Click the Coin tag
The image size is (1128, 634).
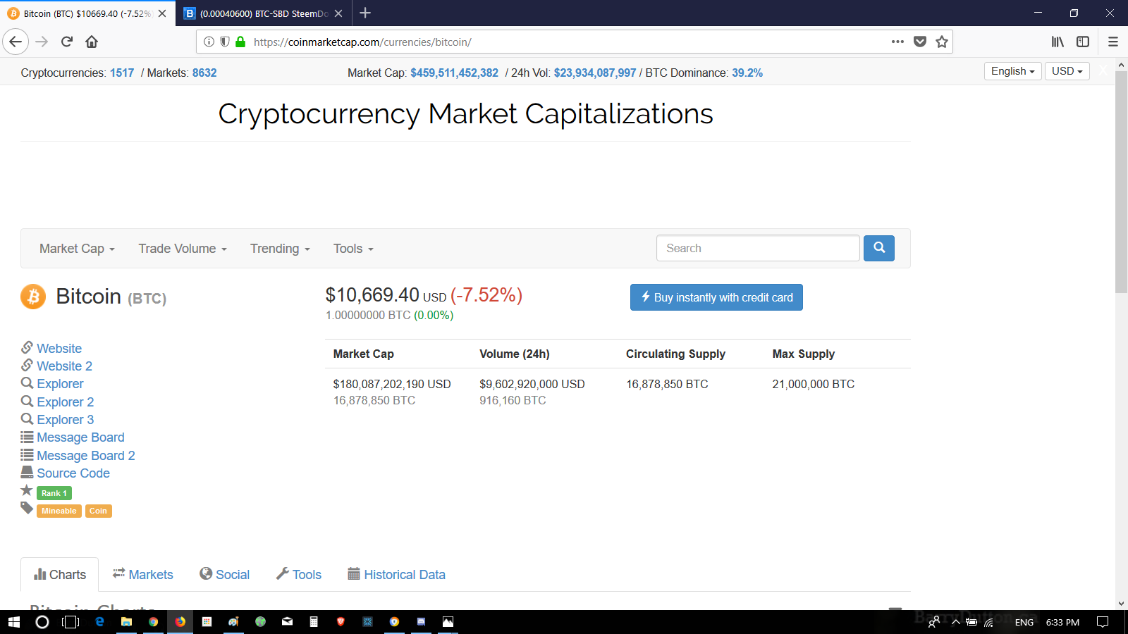click(98, 511)
